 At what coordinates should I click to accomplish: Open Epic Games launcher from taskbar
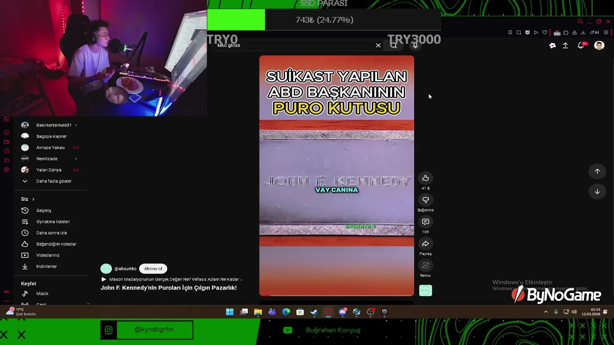[384, 312]
